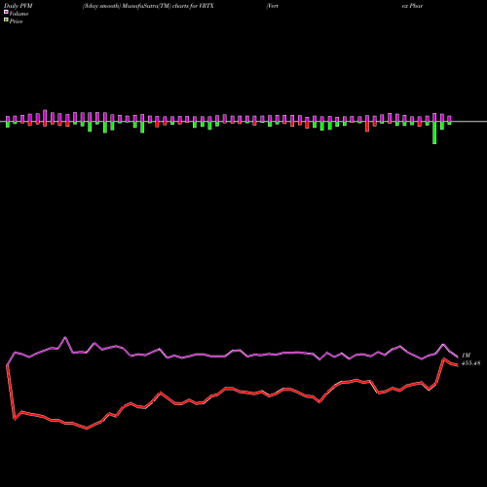Screen dimensions: 487x487
Task: Click the MunafaSutra charts for VRTX heading
Action: point(148,6)
